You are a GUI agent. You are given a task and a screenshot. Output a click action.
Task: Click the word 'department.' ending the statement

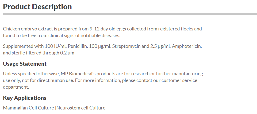point(16,87)
